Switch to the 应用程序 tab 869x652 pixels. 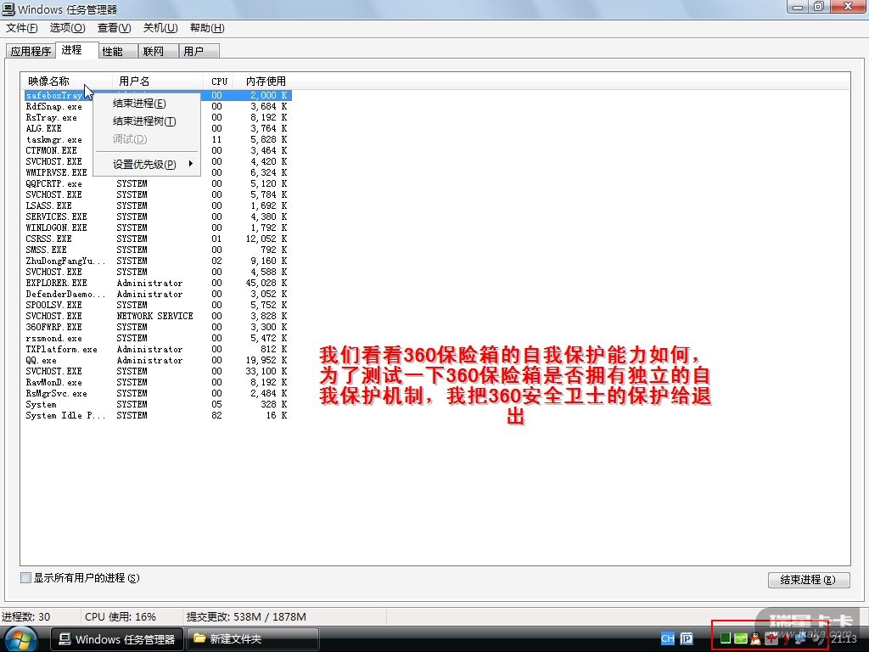31,51
